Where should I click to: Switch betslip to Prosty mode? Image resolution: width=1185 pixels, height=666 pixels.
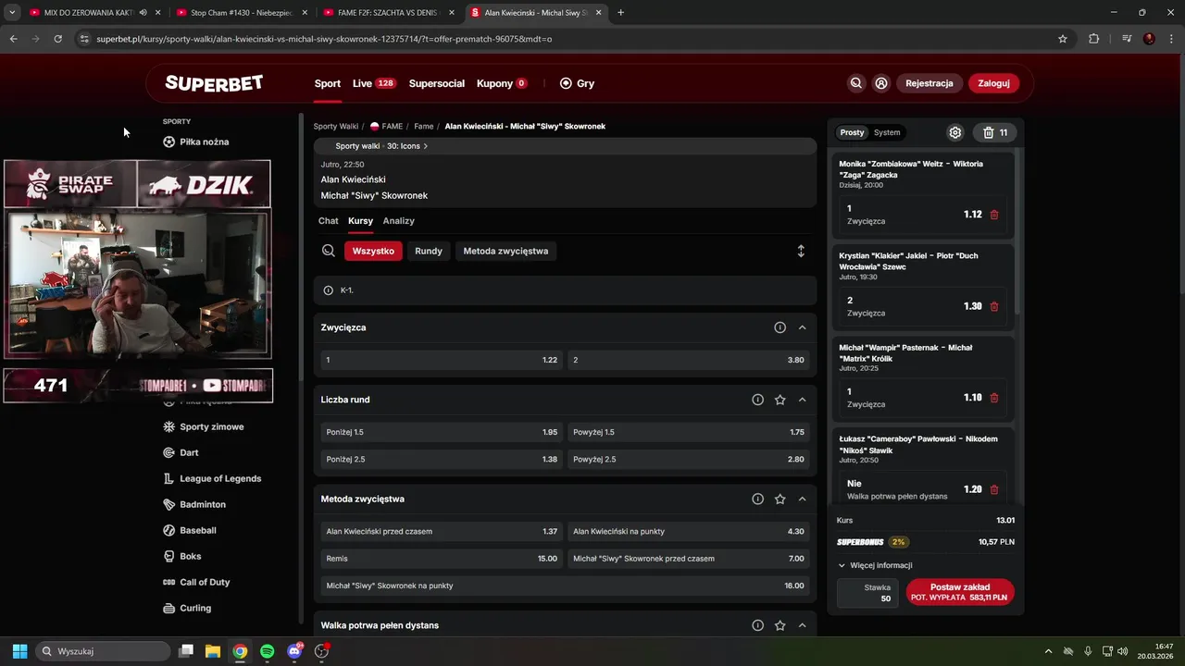(x=852, y=132)
